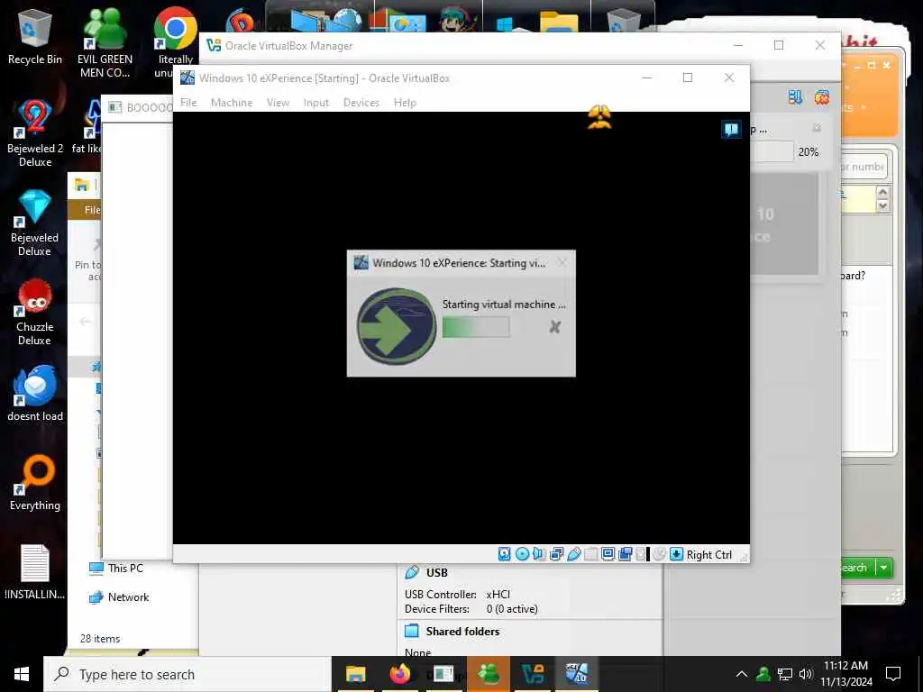Show hidden system tray icons
The height and width of the screenshot is (692, 923).
point(742,674)
